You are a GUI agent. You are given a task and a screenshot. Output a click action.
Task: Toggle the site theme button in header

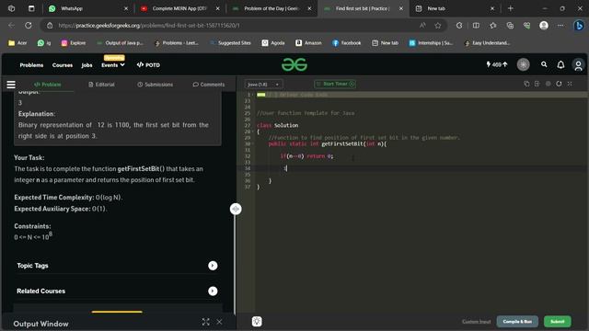523,64
